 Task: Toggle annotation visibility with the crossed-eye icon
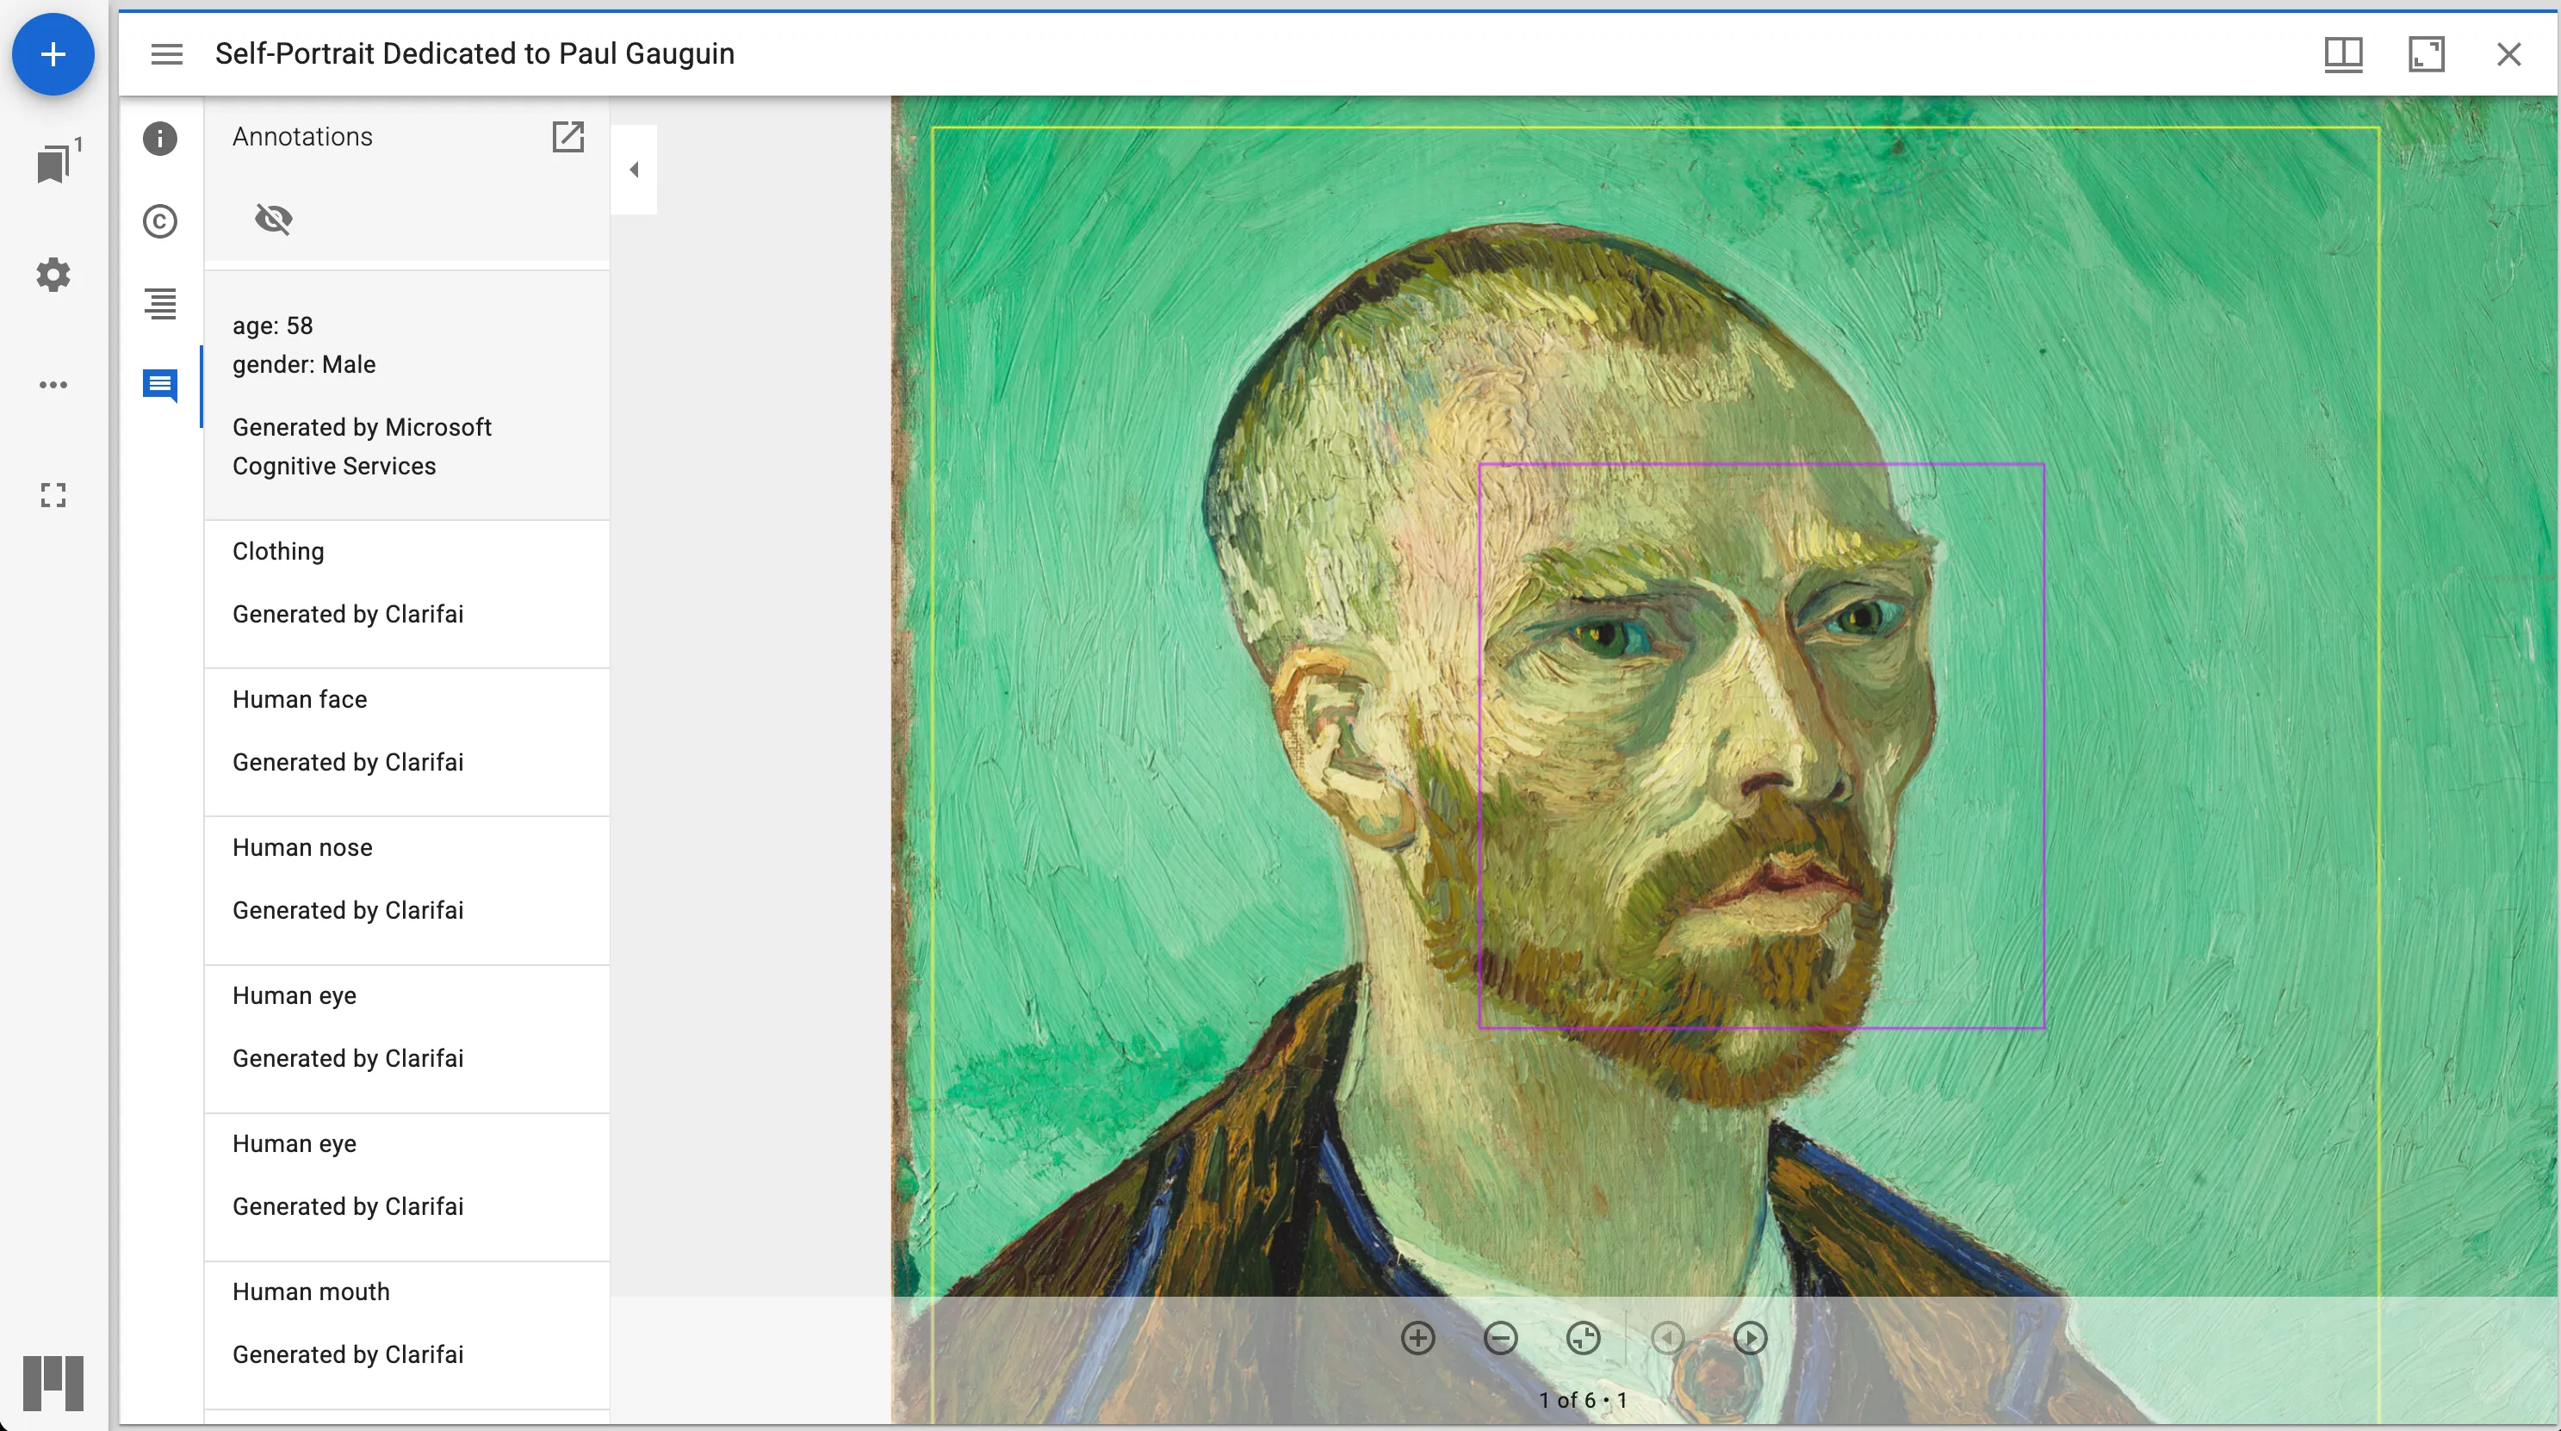click(x=273, y=219)
